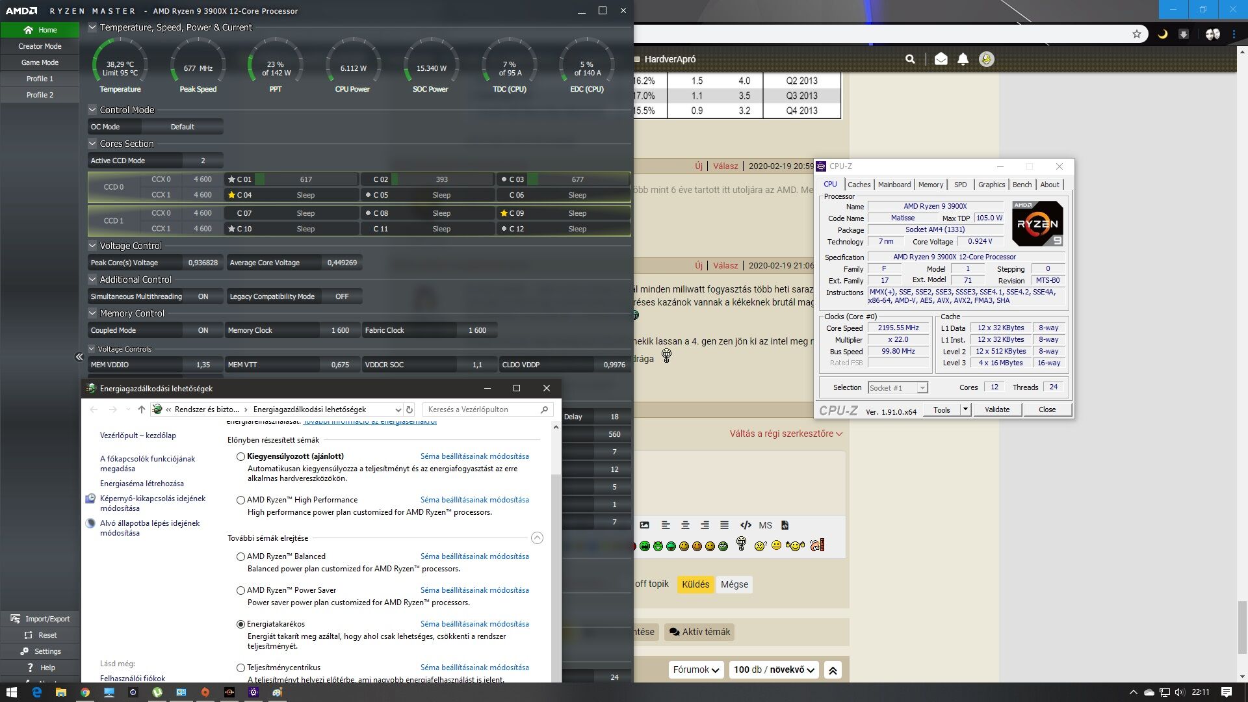1248x702 pixels.
Task: Select AMD Ryzen High Performance power plan
Action: (x=240, y=500)
